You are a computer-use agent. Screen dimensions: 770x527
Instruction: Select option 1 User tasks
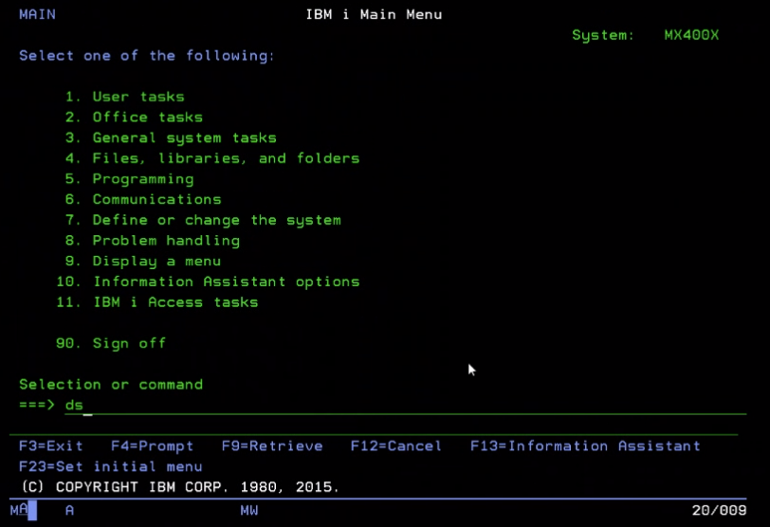tap(125, 97)
